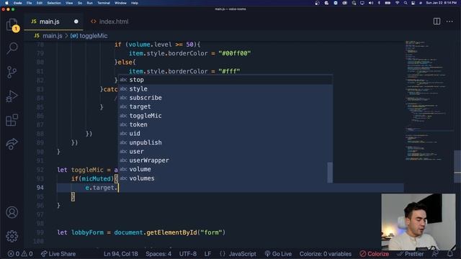Viewport: 461px width, 259px height.
Task: Select the "stop" autocomplete suggestion
Action: point(225,80)
